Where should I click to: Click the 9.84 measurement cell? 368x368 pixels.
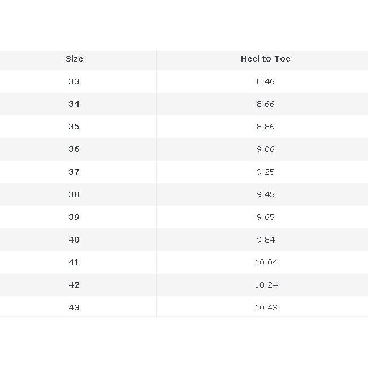pyautogui.click(x=265, y=240)
